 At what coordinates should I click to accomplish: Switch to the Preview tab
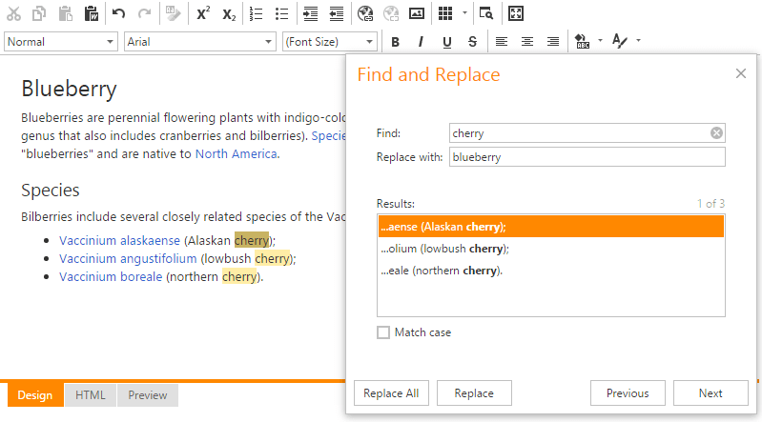point(148,395)
